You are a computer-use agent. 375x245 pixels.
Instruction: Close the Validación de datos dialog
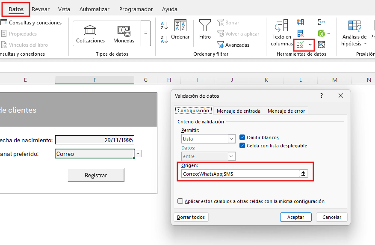[340, 96]
